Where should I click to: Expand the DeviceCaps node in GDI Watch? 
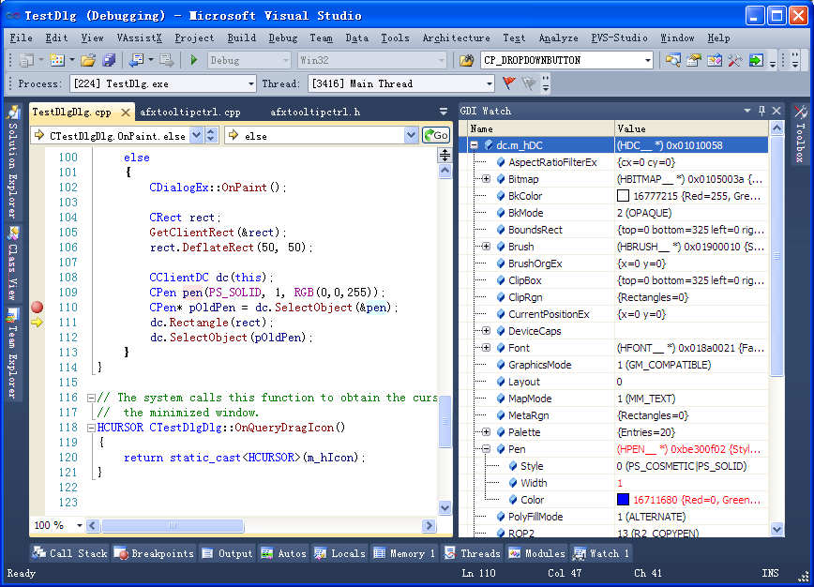point(486,331)
